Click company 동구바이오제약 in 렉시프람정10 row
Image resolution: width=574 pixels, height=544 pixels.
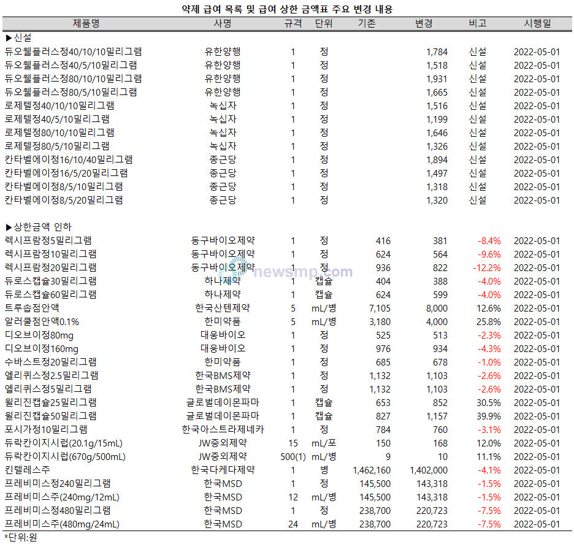[x=223, y=254]
